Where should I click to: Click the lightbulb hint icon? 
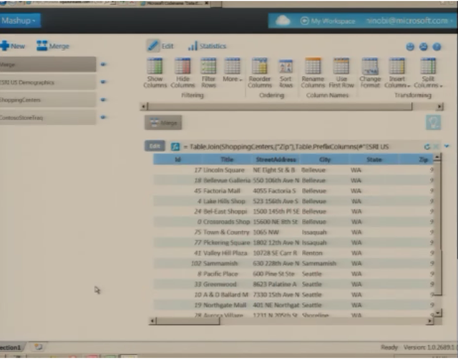click(x=433, y=122)
